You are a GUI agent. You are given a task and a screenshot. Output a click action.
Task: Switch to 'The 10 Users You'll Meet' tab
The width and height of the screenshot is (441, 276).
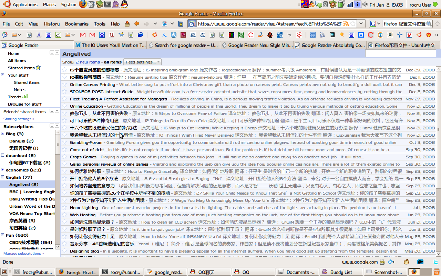tap(110, 45)
